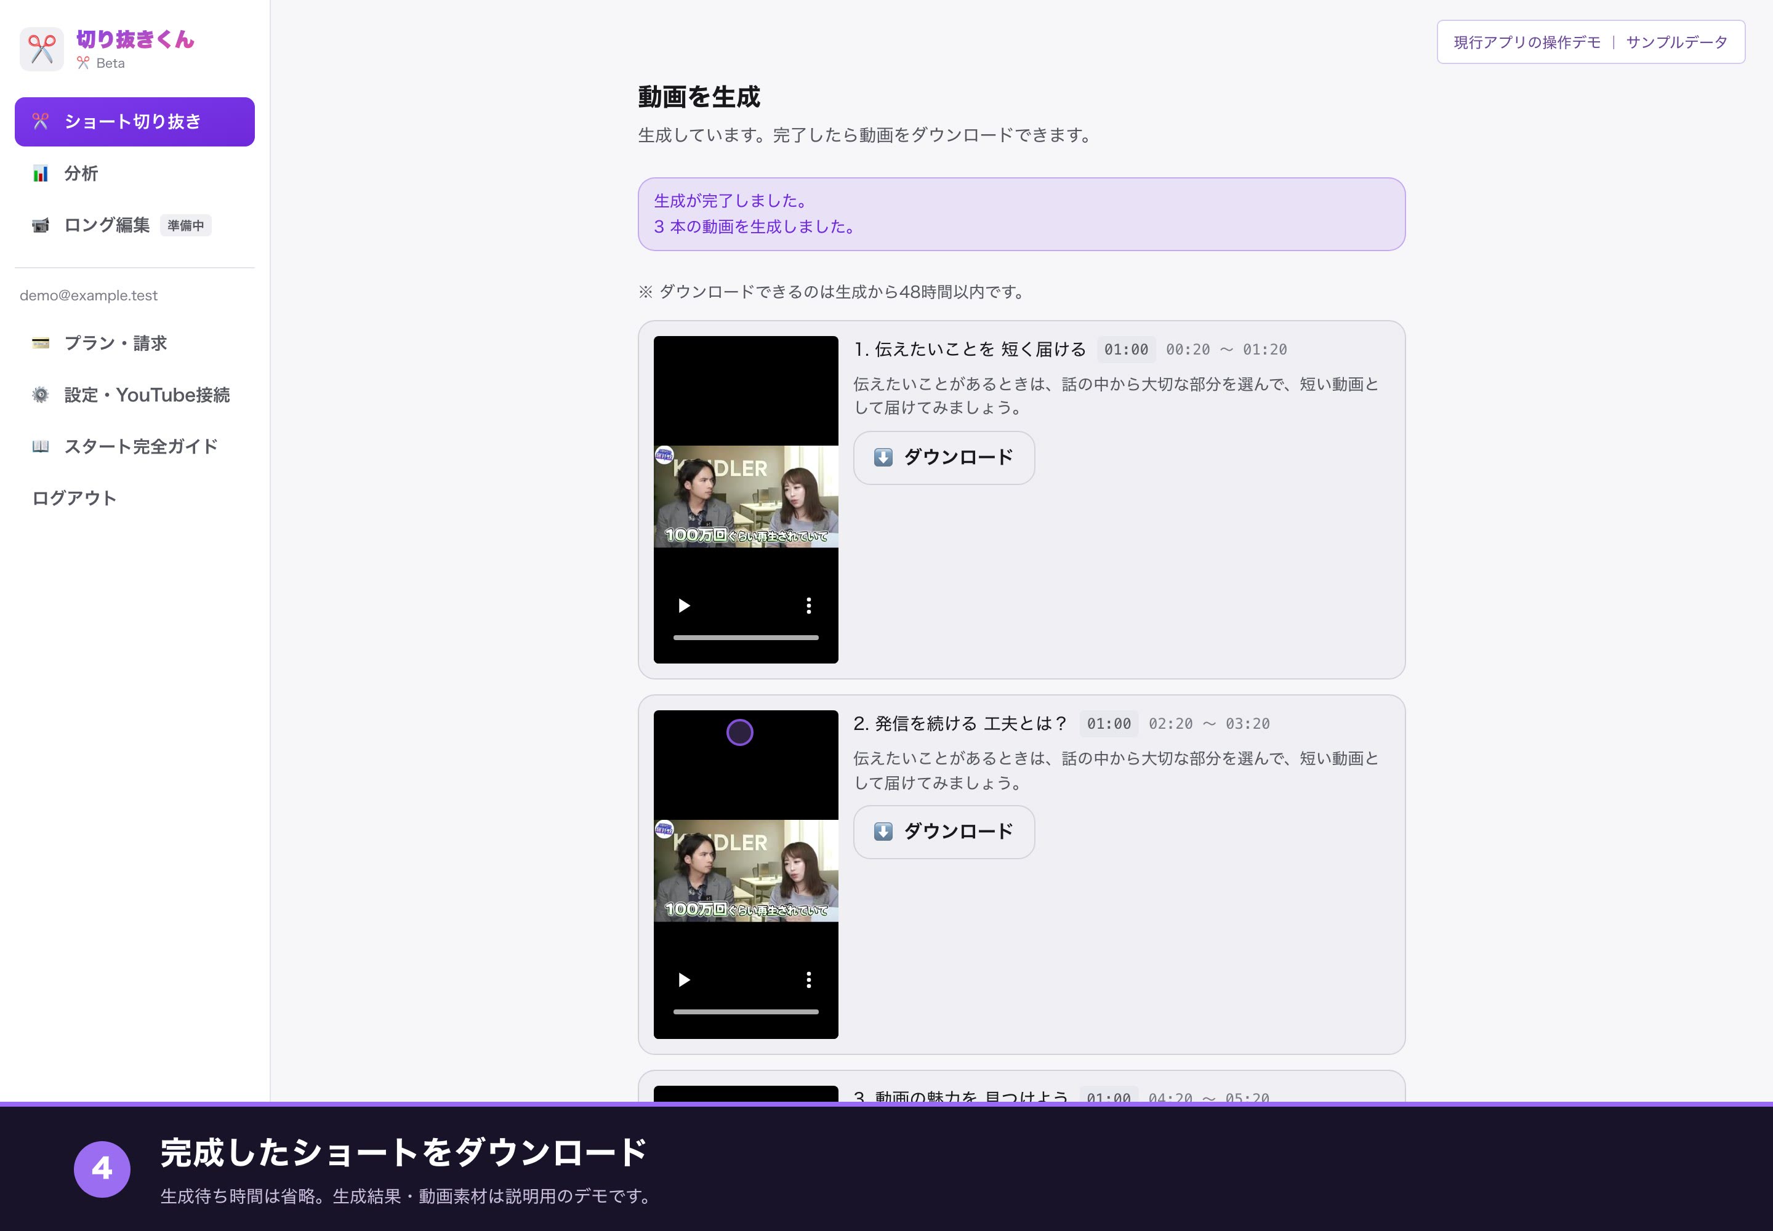Screen dimensions: 1773x1231
Task: Click the 00:20 ～ 01:20 time range
Action: [x=1226, y=350]
